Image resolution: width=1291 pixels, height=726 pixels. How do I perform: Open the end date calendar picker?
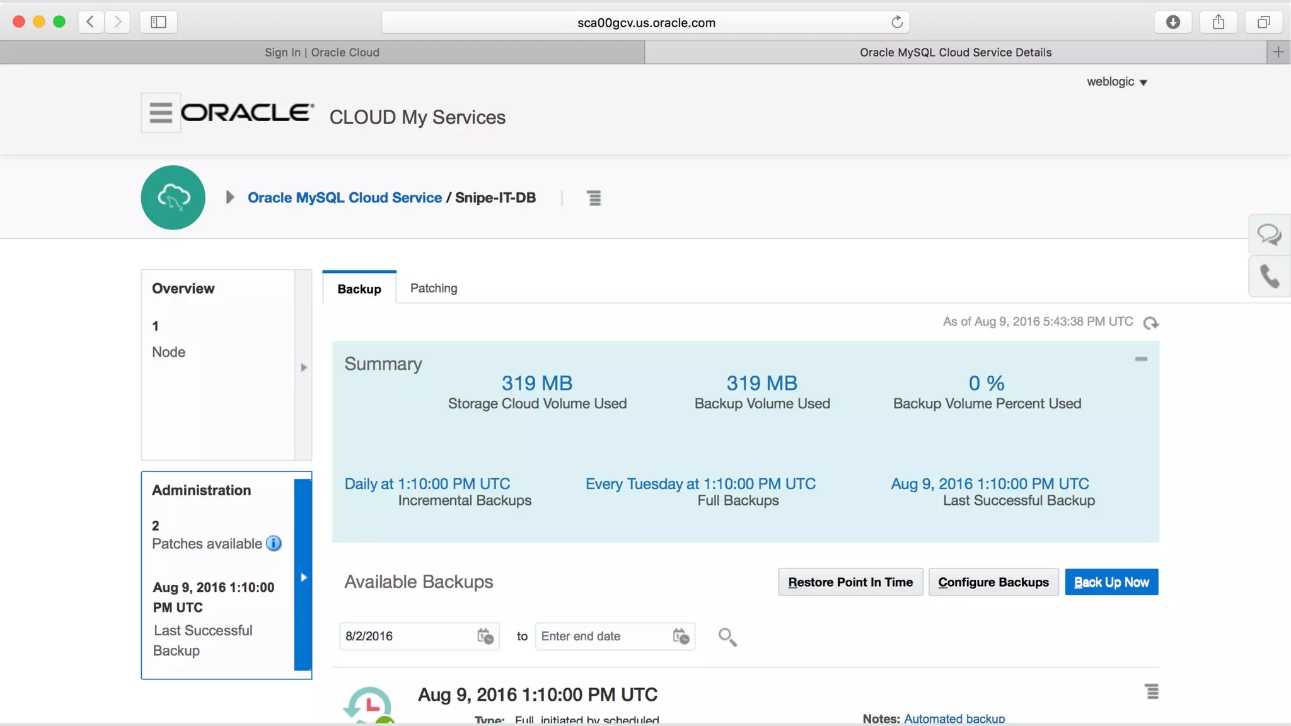coord(681,637)
